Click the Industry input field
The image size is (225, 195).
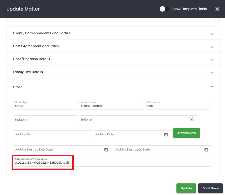pos(45,119)
